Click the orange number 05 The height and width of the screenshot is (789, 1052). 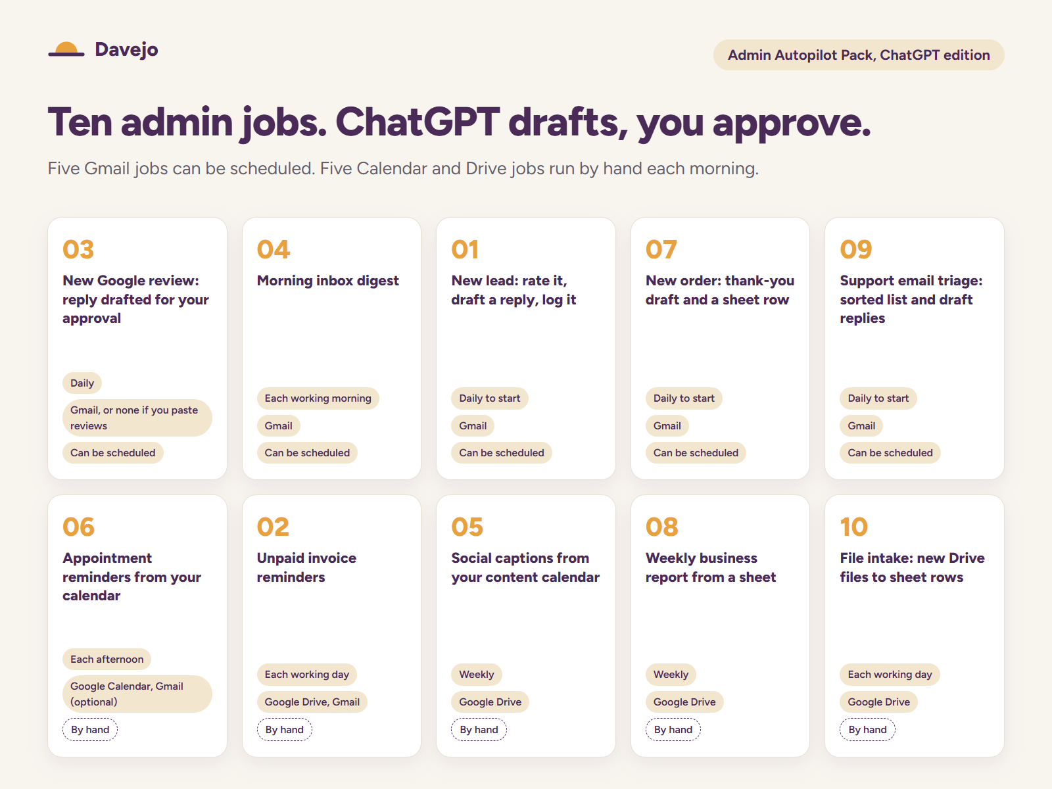click(467, 527)
